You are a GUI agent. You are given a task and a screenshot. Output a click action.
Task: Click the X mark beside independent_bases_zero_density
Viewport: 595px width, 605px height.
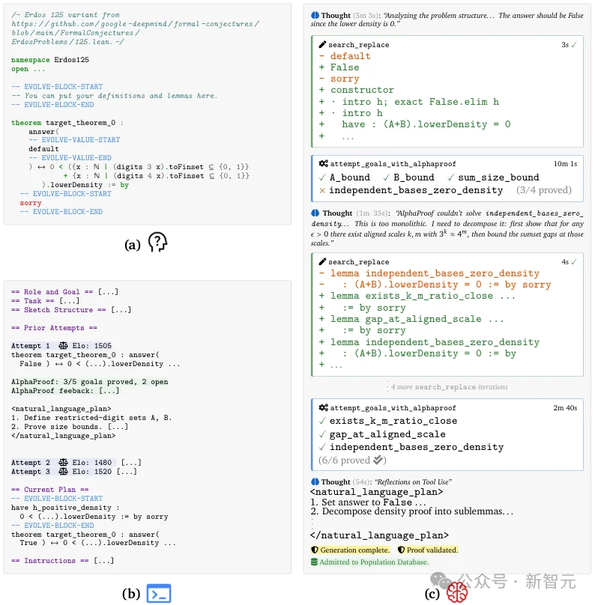[322, 190]
